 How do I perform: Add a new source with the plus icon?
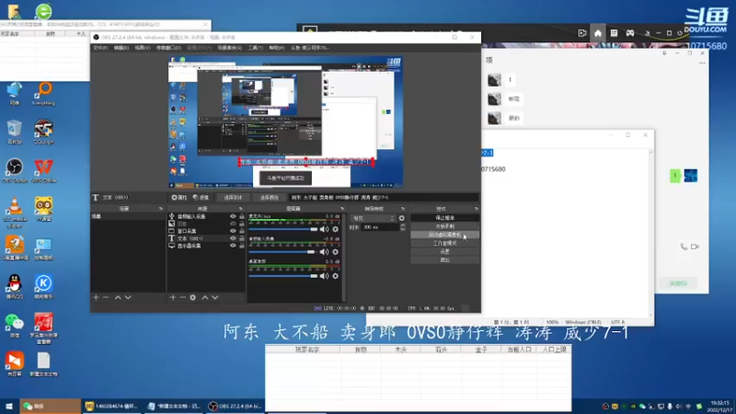point(173,297)
